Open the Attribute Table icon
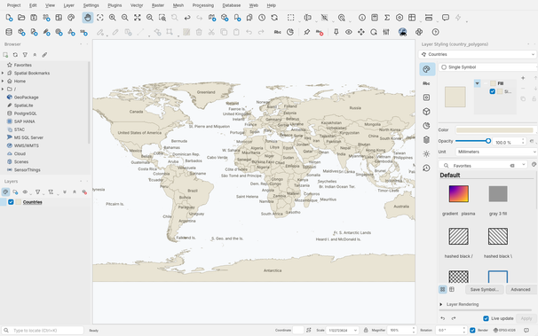The image size is (538, 336). [x=412, y=18]
